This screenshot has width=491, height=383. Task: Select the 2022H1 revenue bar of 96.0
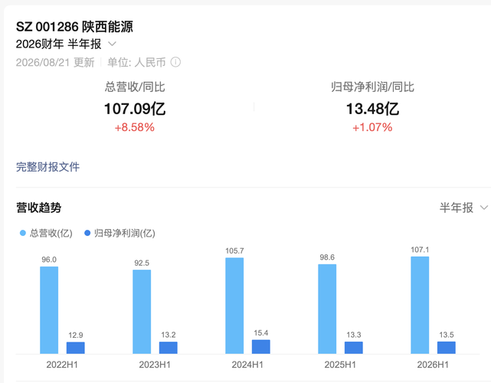pos(49,310)
